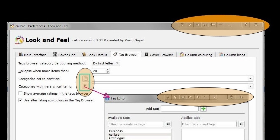
Task: Click the Filter the available tags field
Action: (x=136, y=124)
